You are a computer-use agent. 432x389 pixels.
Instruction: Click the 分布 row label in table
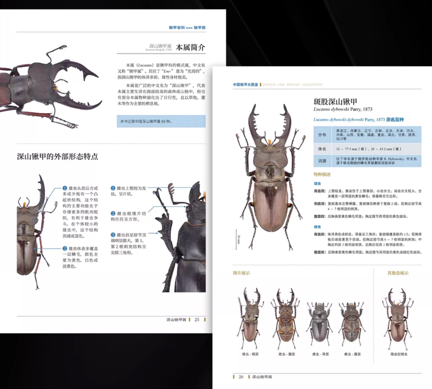coord(322,134)
